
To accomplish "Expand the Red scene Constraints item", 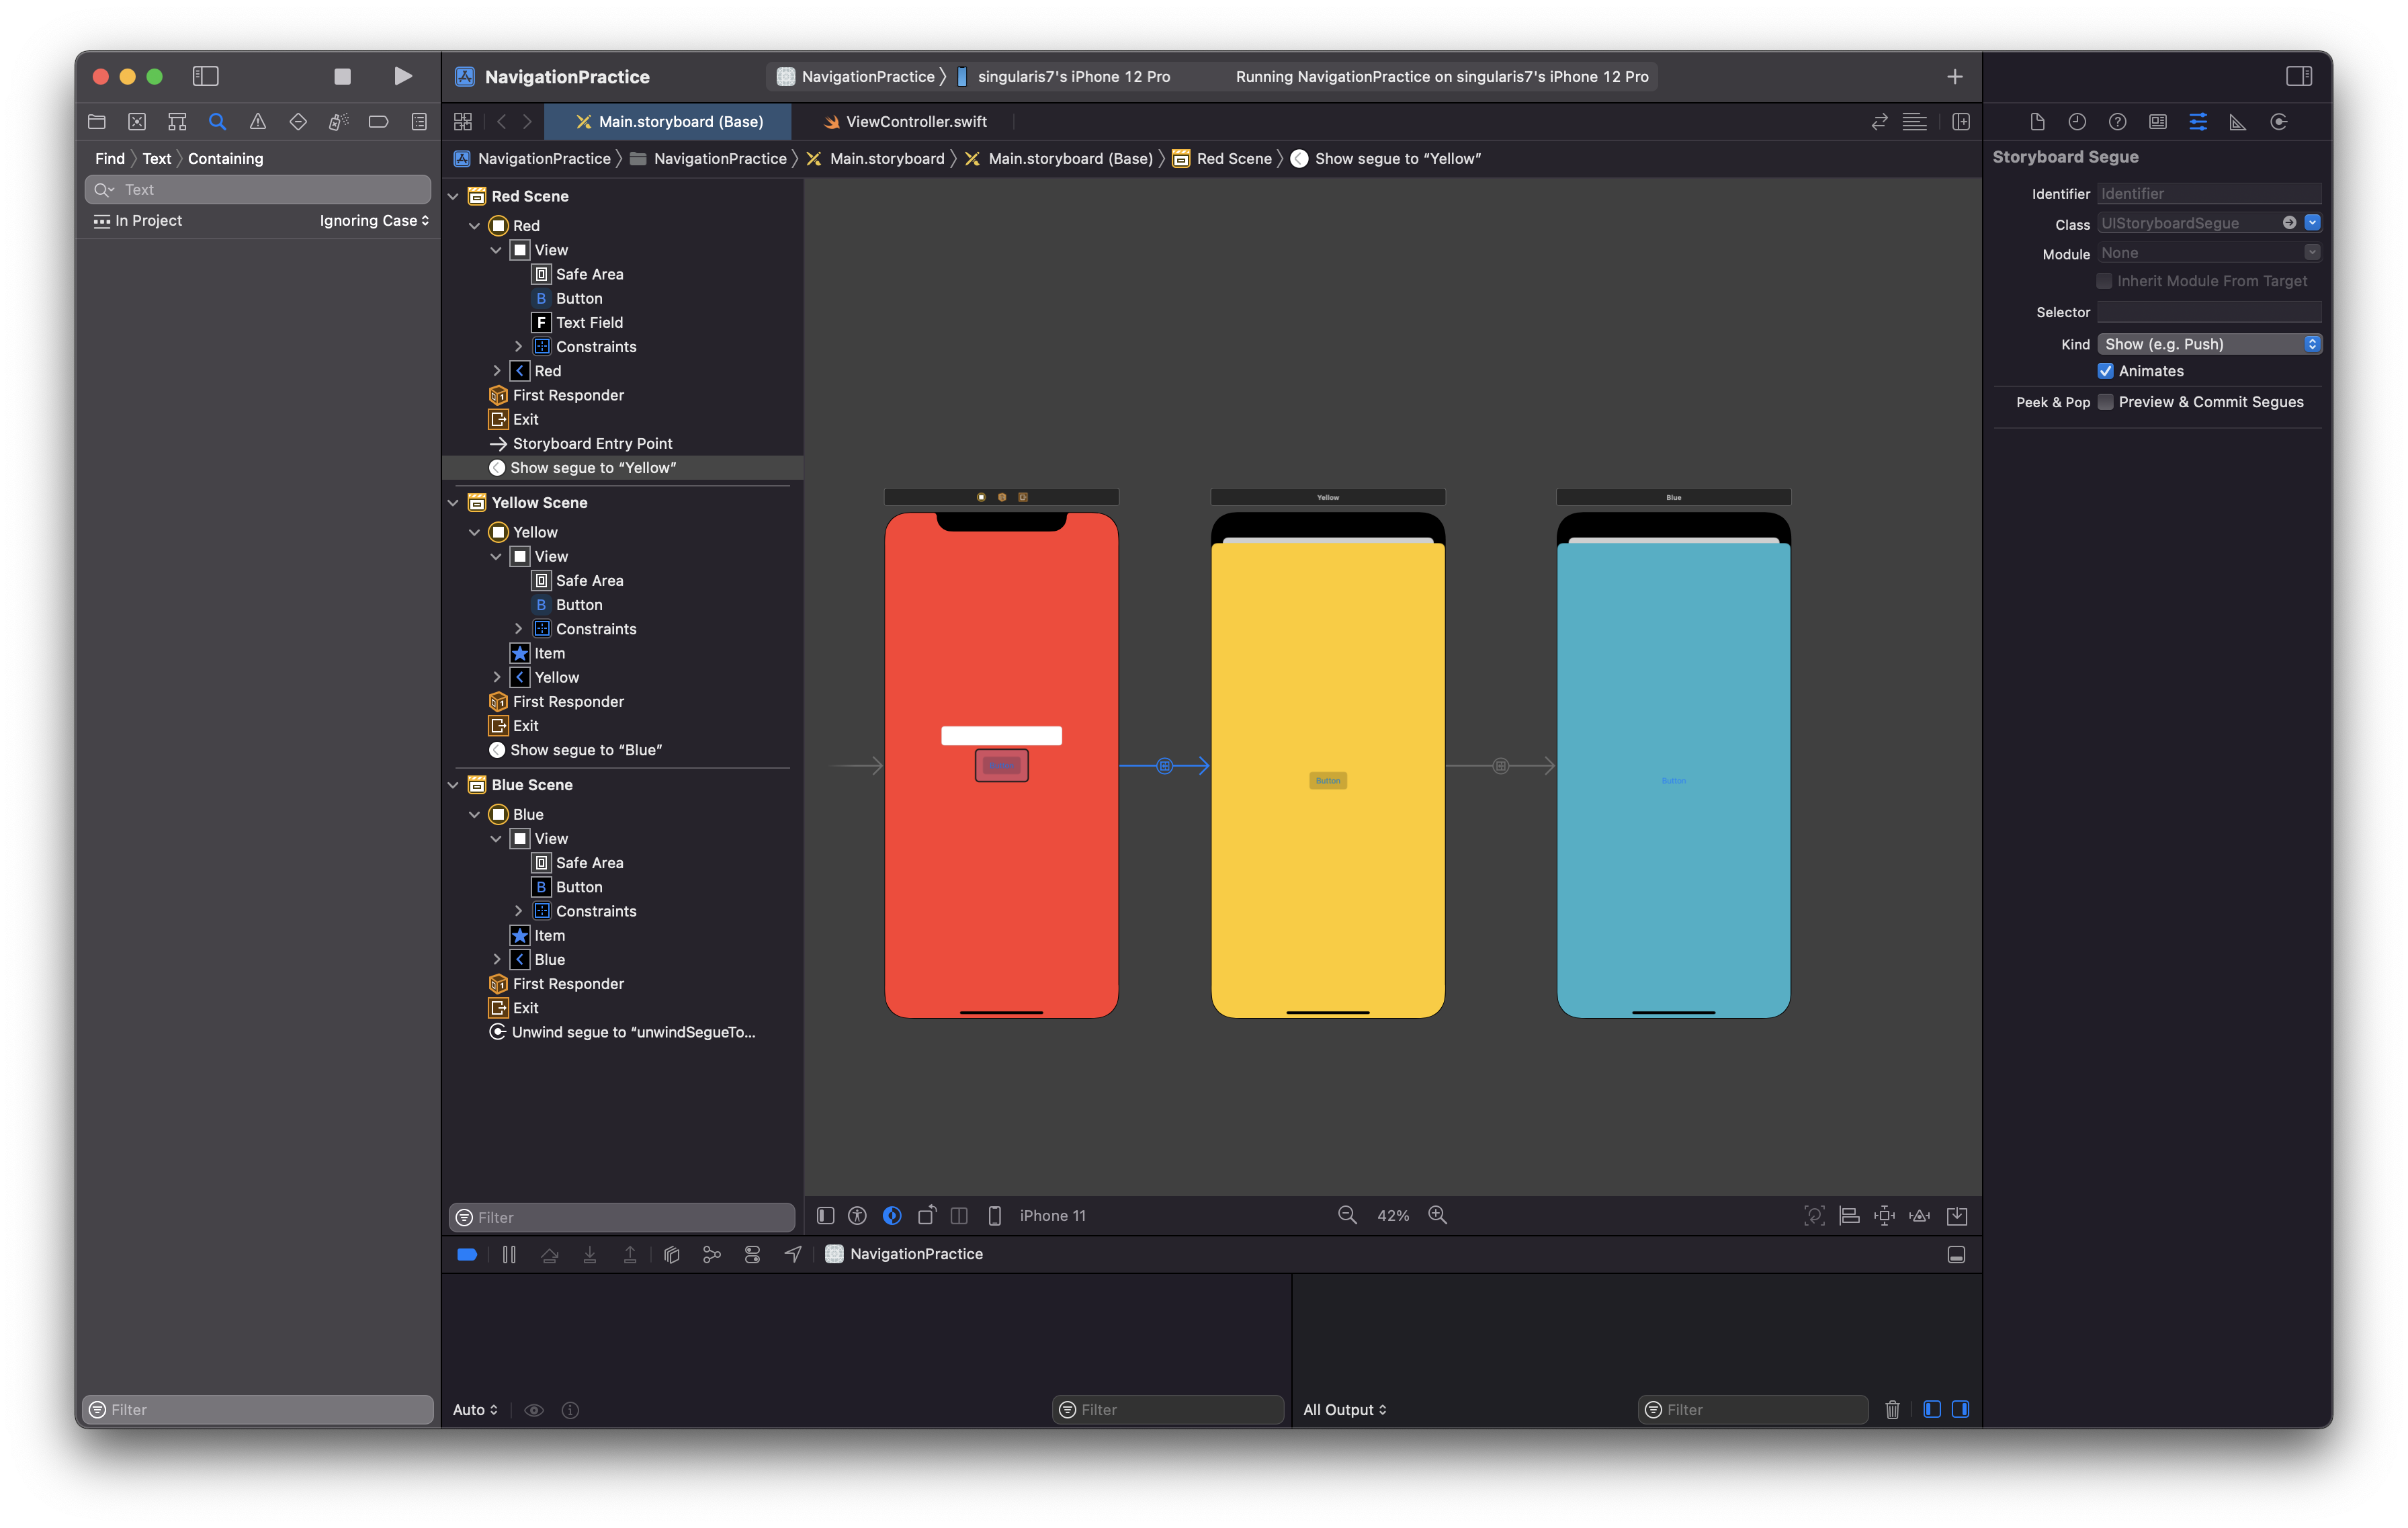I will click(518, 347).
